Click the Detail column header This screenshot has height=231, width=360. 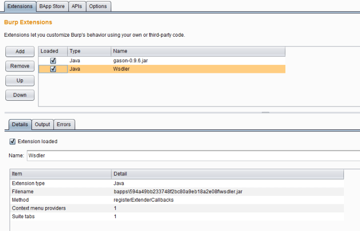click(x=228, y=174)
